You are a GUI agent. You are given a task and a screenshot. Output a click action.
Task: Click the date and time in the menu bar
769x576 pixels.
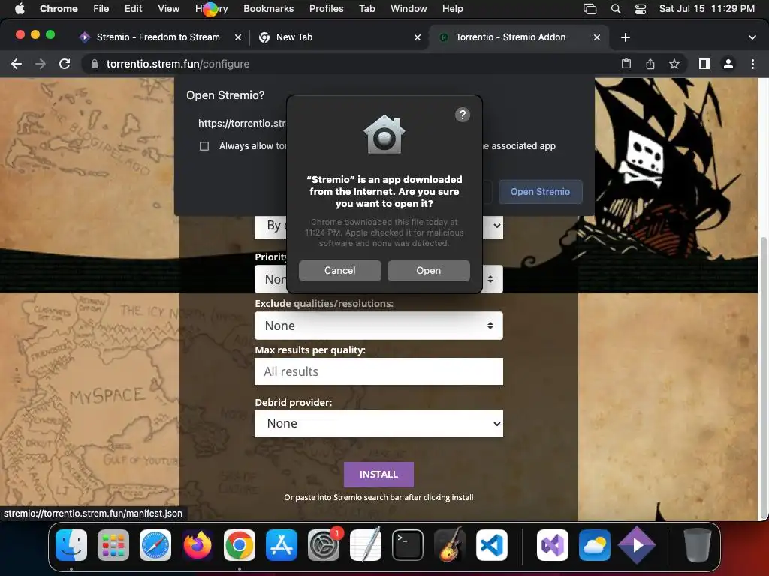click(707, 9)
